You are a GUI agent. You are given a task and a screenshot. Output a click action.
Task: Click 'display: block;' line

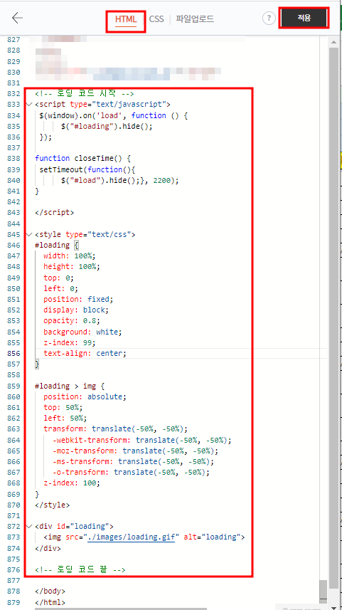point(76,310)
